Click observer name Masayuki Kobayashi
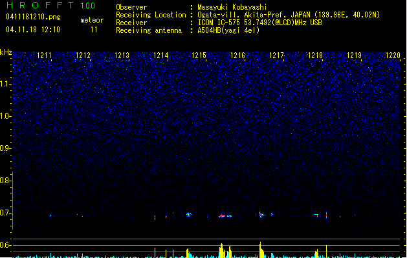The image size is (407, 258). click(232, 7)
